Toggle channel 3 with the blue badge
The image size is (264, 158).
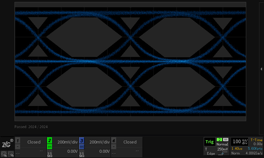[x=82, y=140]
